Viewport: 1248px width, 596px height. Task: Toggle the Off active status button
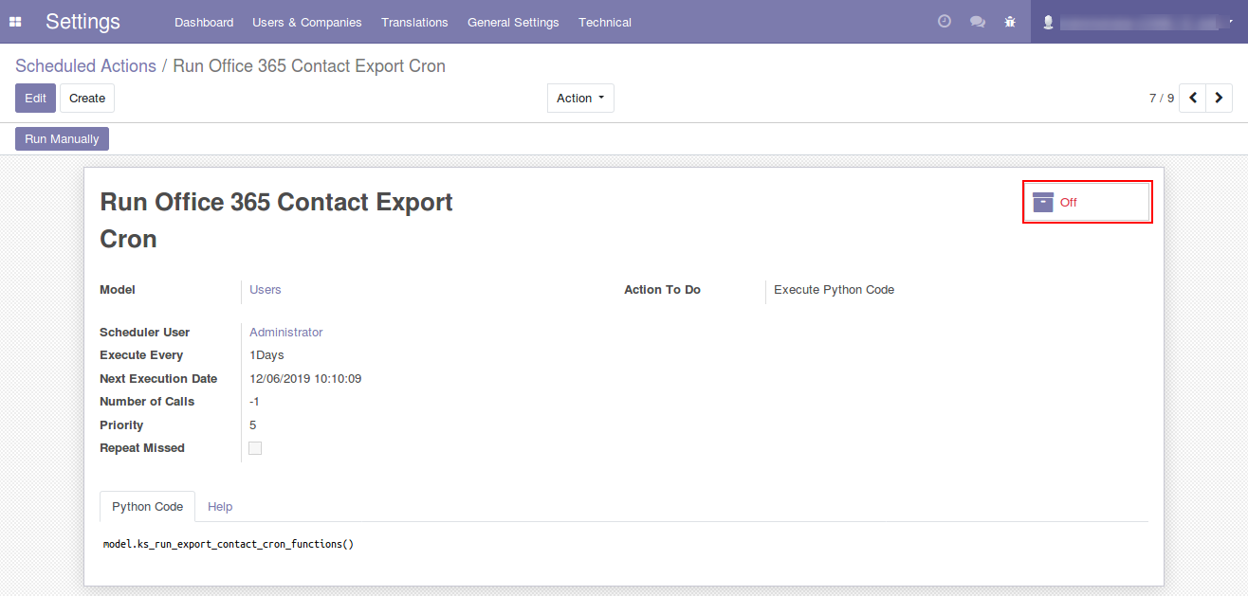(1087, 202)
